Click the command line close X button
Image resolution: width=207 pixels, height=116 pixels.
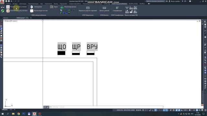[45, 107]
